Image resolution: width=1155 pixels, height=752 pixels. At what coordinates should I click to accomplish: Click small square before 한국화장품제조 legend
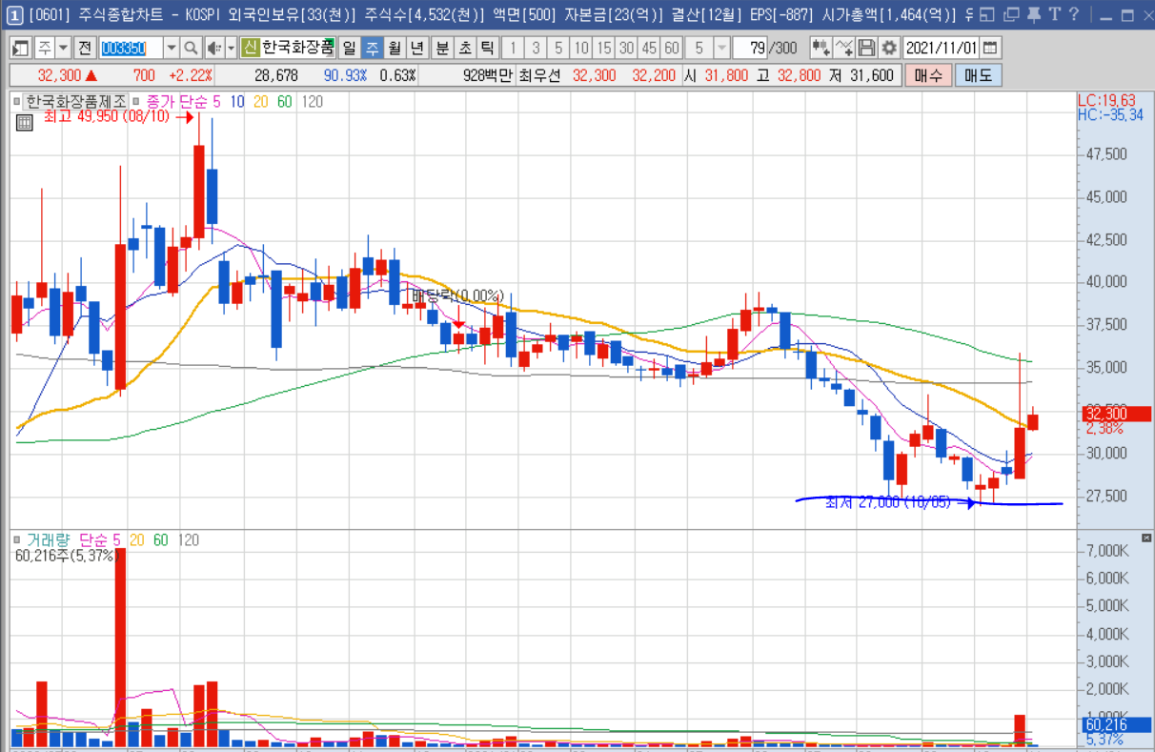[17, 101]
